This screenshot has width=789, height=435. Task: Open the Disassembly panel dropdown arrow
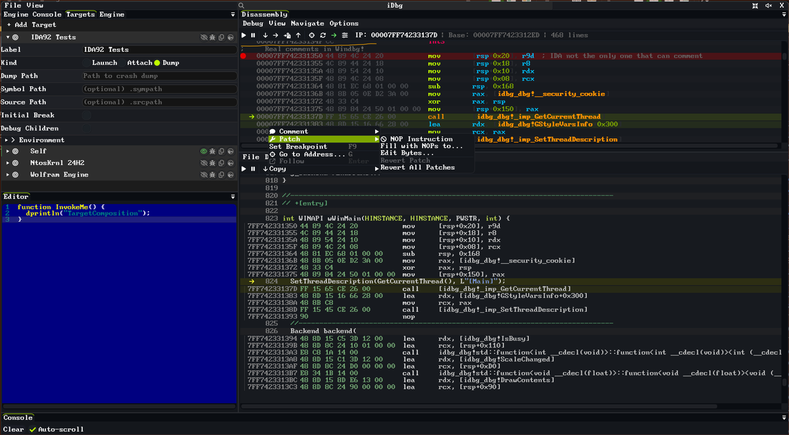[x=784, y=14]
